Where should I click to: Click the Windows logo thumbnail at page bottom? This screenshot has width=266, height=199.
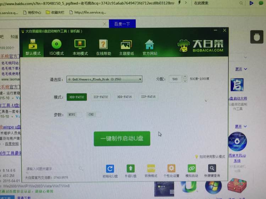(x=213, y=187)
